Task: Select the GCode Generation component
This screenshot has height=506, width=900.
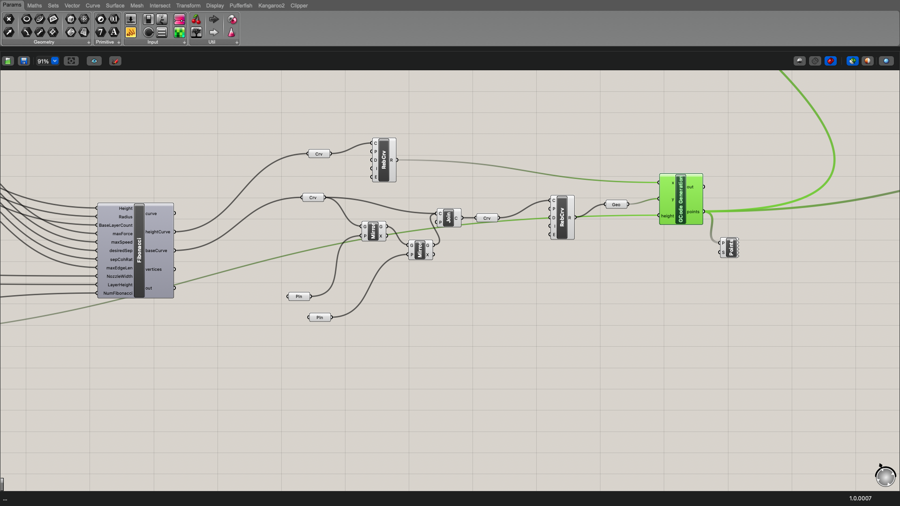Action: click(x=681, y=199)
